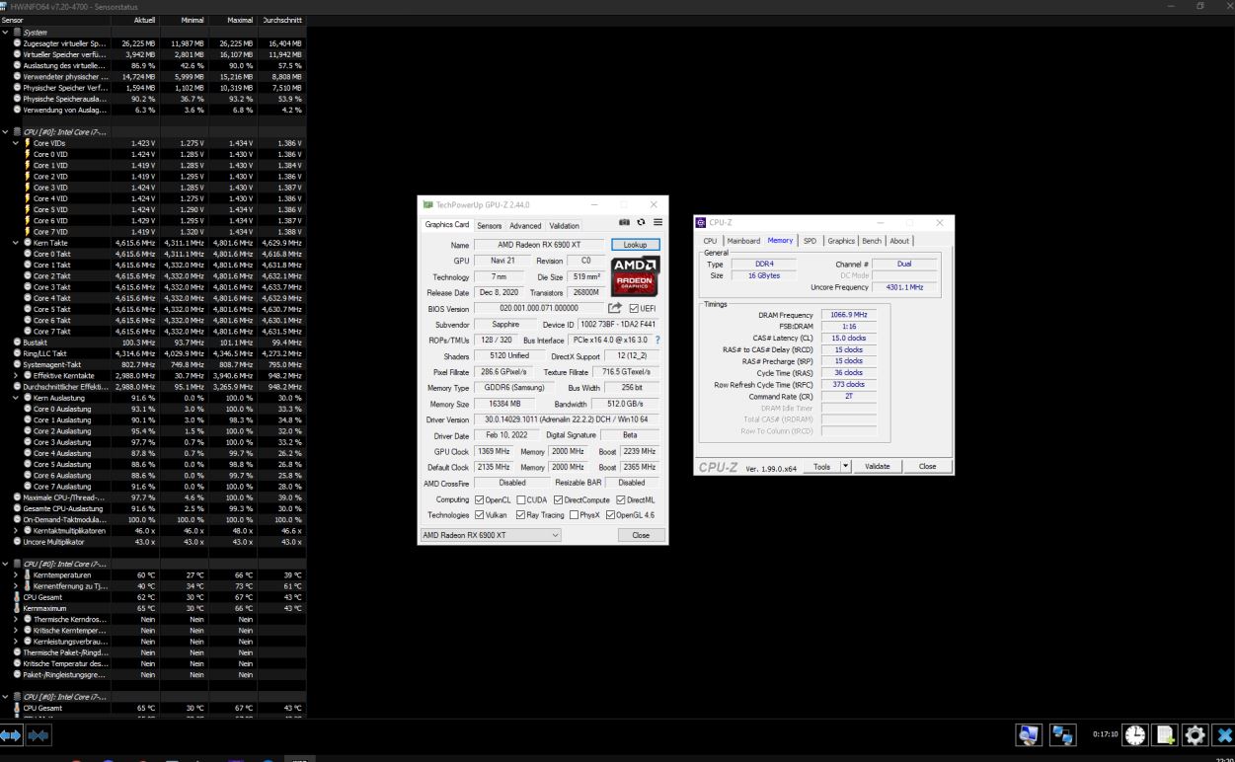Select Systemagent-Takt sensor row
This screenshot has height=762, width=1235.
(x=153, y=364)
